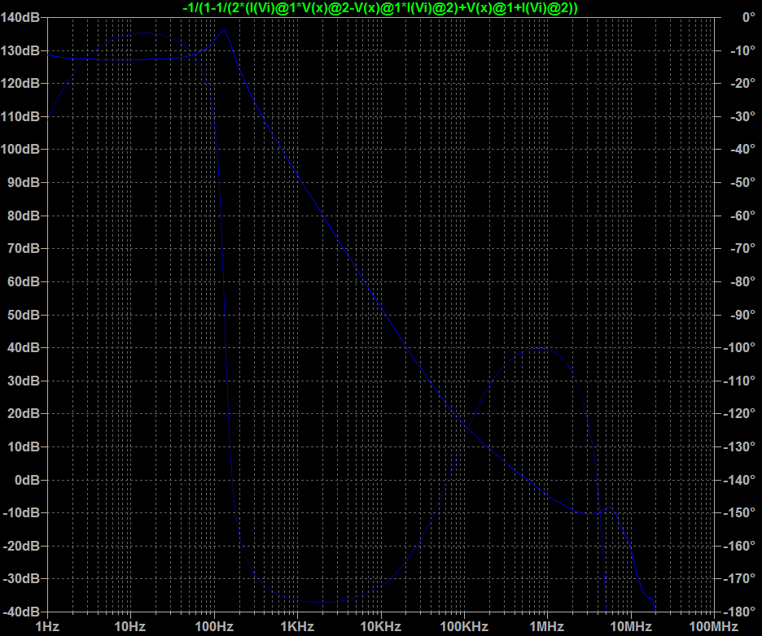
Task: Click the phase curve minimum near 2KHz
Action: pyautogui.click(x=321, y=602)
